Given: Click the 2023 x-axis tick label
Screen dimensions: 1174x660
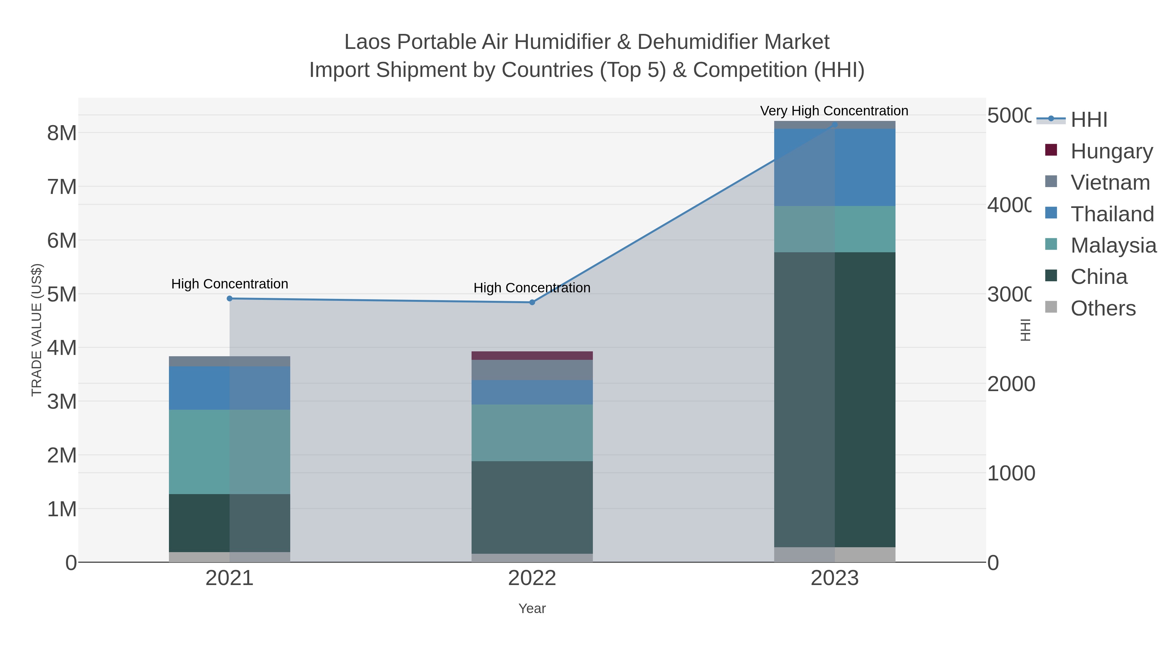Looking at the screenshot, I should point(835,579).
